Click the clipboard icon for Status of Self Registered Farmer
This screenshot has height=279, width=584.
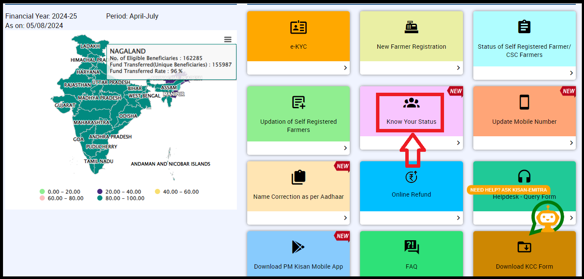click(x=524, y=27)
